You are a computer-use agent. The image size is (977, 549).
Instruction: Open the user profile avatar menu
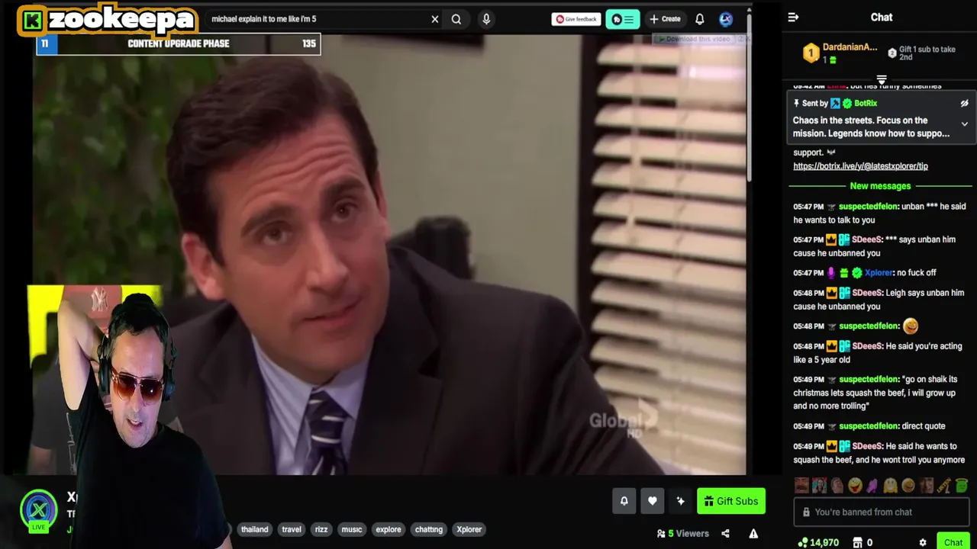pos(726,19)
